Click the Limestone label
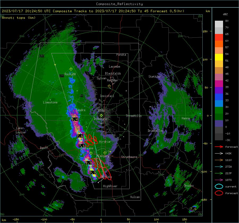Image resolution: width=239 pixels, height=223 pixels. pos(50,102)
